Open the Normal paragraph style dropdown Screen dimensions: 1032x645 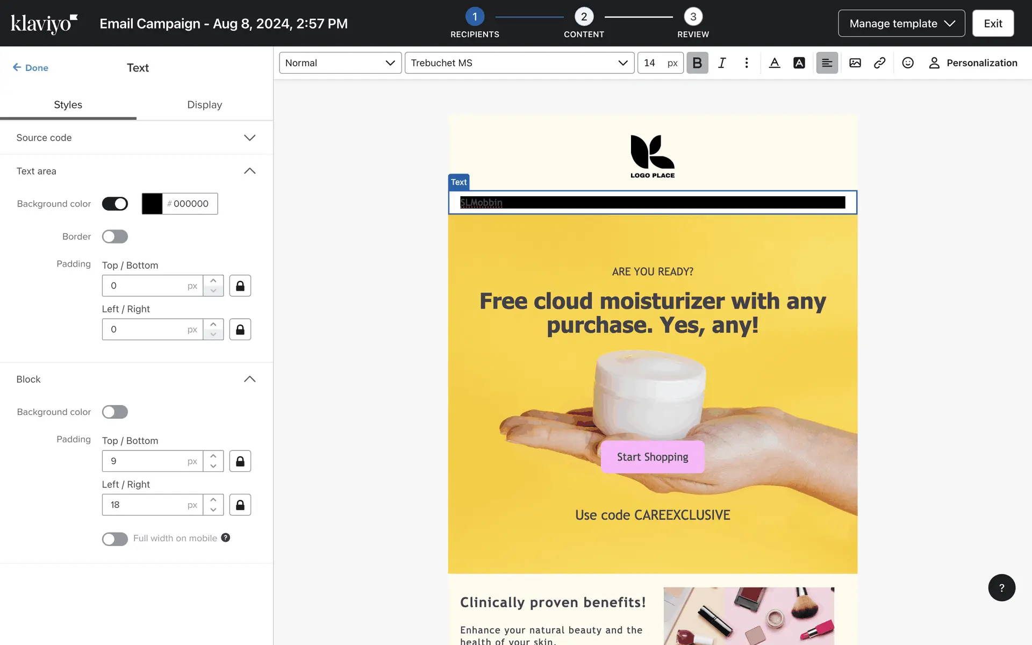[340, 63]
